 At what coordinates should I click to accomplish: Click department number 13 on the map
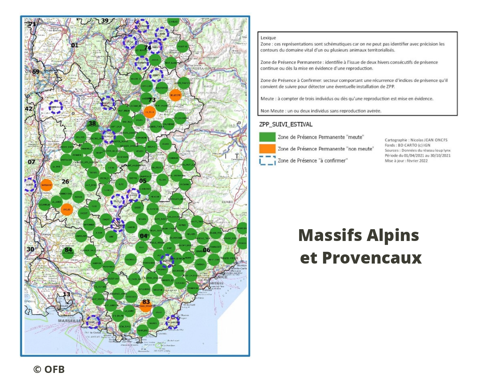[67, 294]
